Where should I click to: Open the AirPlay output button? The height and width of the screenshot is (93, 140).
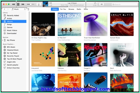tap(39, 4)
